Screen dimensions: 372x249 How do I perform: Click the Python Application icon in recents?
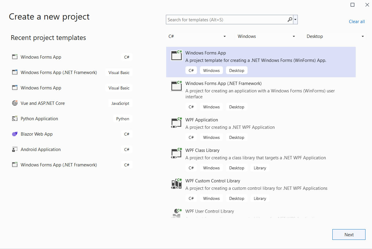tap(15, 119)
